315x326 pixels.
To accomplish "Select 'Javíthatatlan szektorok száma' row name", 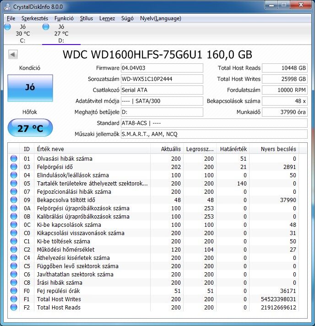I will pyautogui.click(x=75, y=274).
